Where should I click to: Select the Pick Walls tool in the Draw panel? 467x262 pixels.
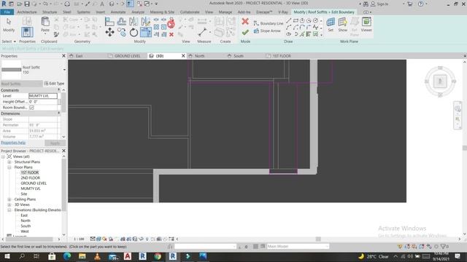pyautogui.click(x=309, y=34)
